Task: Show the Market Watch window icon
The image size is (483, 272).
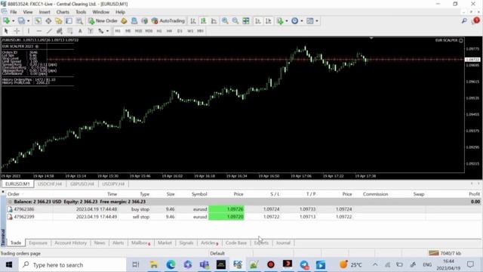Action: click(38, 21)
